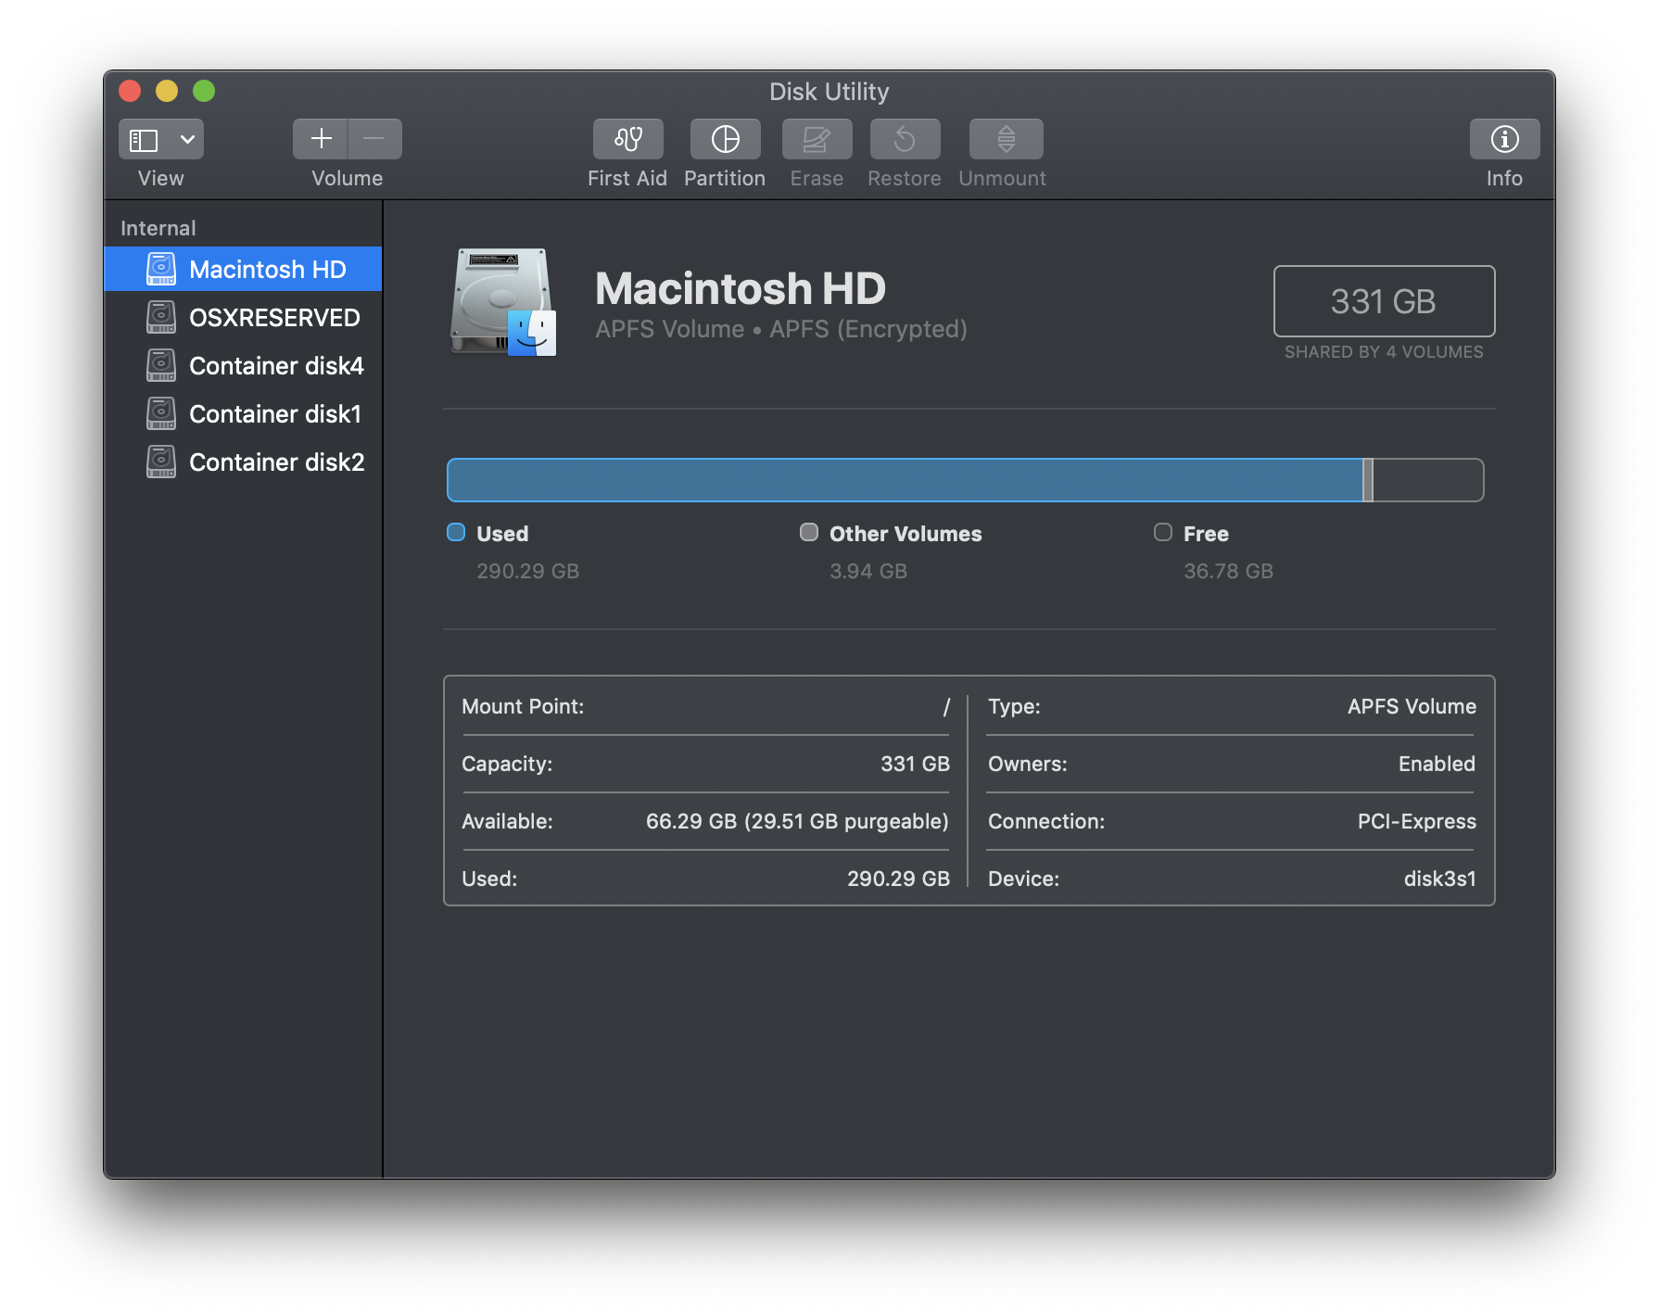Click '66.29 GB (29.51 GB purgeable)' value
The height and width of the screenshot is (1316, 1659).
click(x=797, y=821)
